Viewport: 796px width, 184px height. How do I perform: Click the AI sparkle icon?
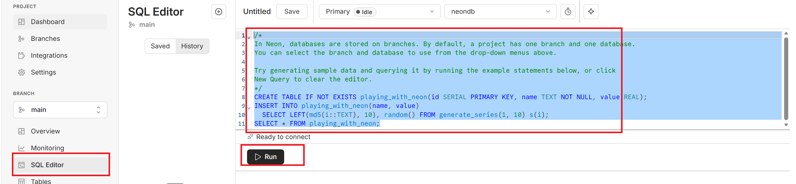591,12
